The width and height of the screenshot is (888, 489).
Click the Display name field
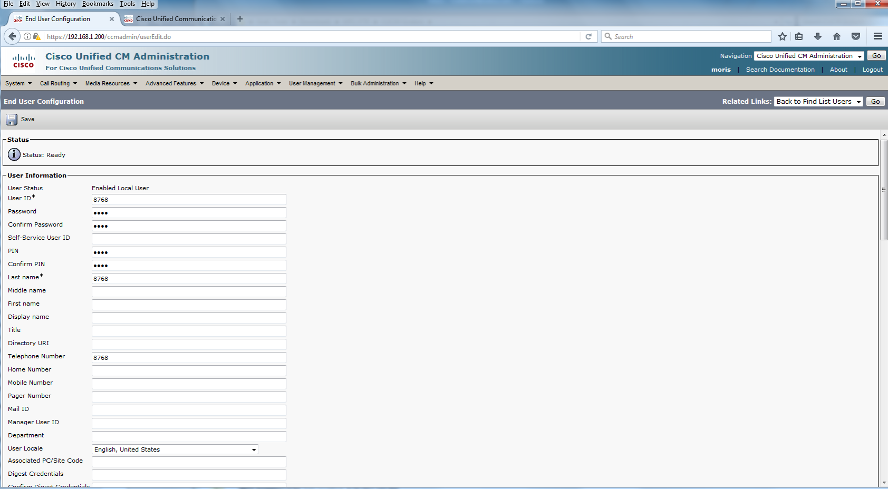[189, 318]
